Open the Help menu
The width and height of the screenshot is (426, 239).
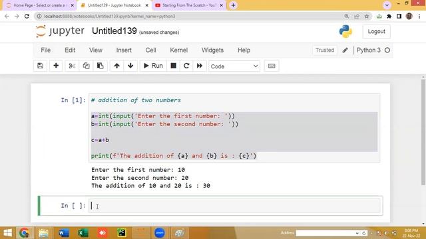coord(244,50)
